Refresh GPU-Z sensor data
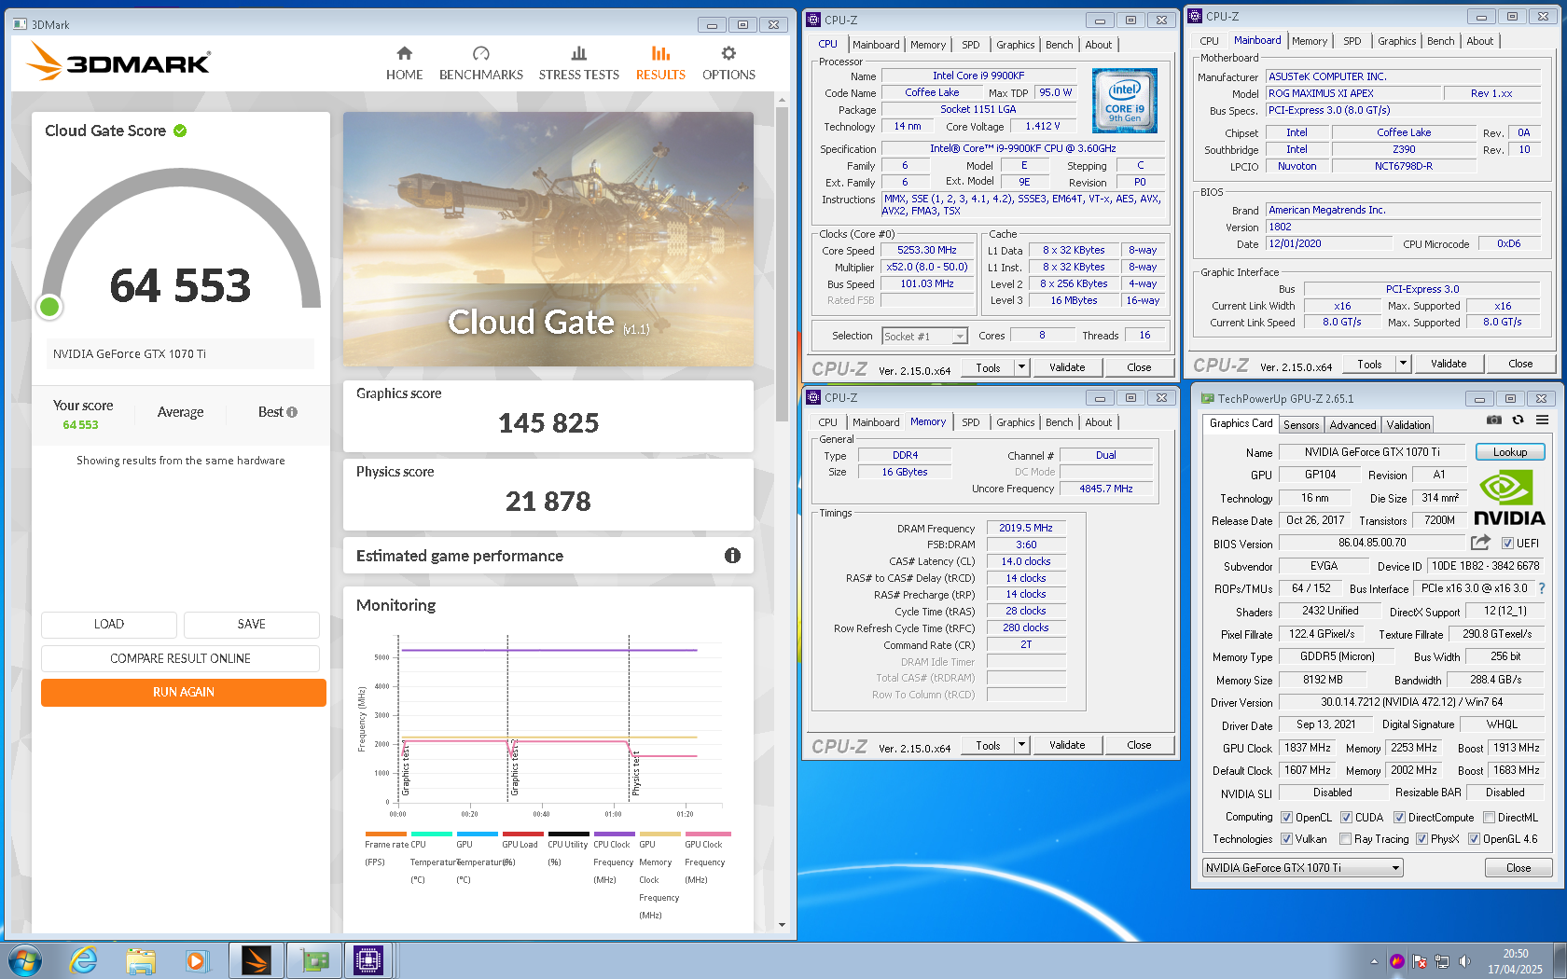The image size is (1567, 979). tap(1518, 421)
